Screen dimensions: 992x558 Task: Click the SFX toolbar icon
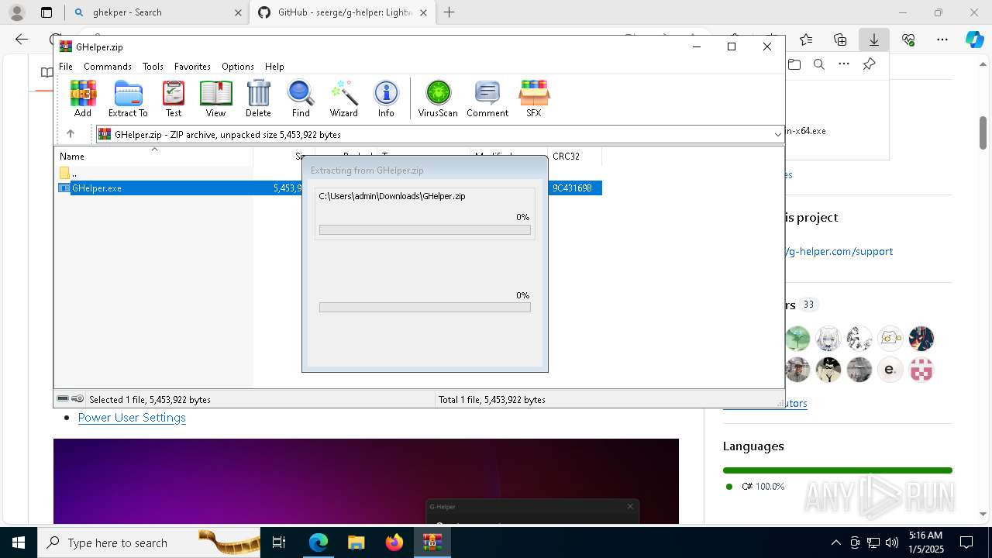534,98
